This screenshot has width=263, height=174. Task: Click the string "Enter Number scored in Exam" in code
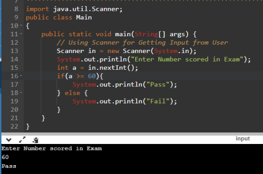coord(187,59)
